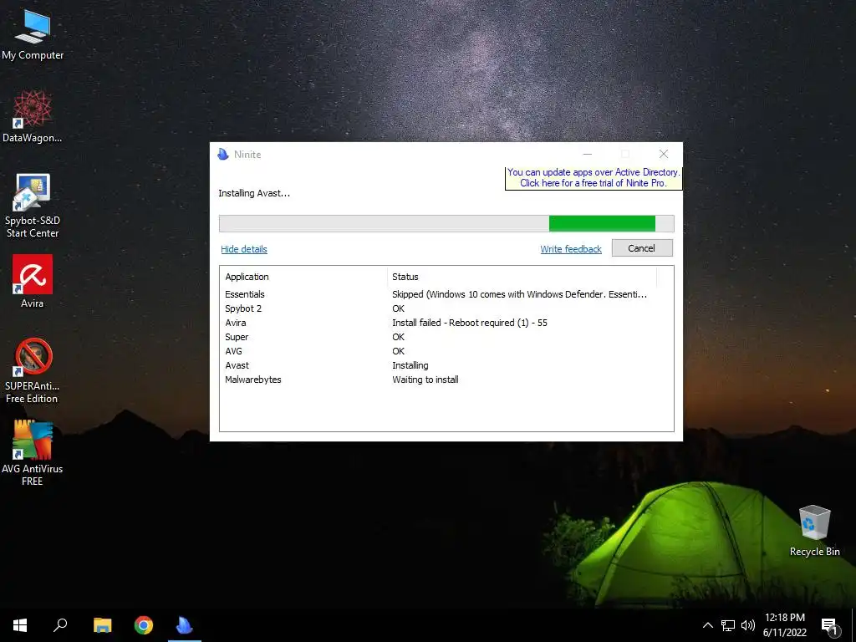Click the Ninite logo in title bar
The width and height of the screenshot is (856, 642).
point(223,155)
